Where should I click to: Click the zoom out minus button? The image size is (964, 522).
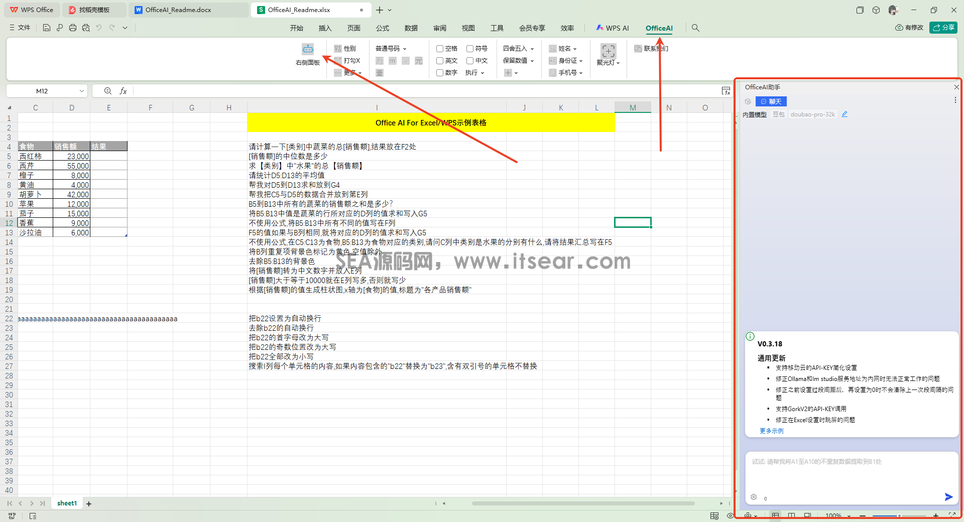click(x=863, y=515)
